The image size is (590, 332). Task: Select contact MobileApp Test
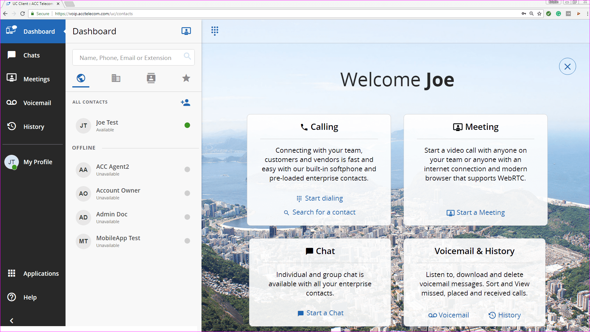point(134,241)
